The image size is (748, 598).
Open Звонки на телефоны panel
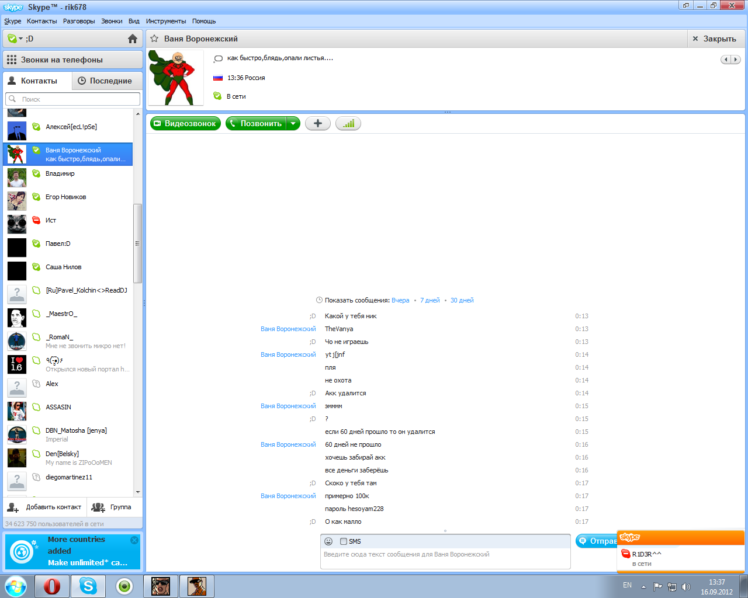pos(73,60)
